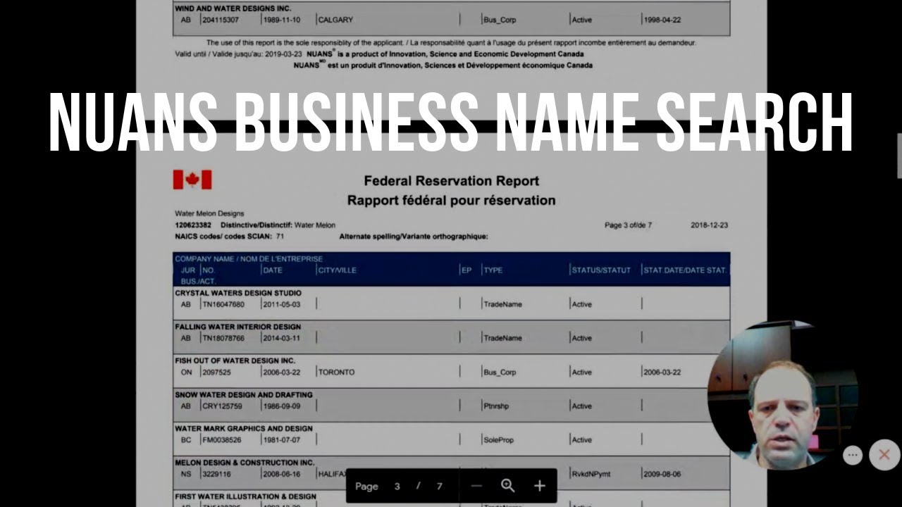Zoom out with the minus button
Image resolution: width=902 pixels, height=507 pixels.
pyautogui.click(x=476, y=486)
